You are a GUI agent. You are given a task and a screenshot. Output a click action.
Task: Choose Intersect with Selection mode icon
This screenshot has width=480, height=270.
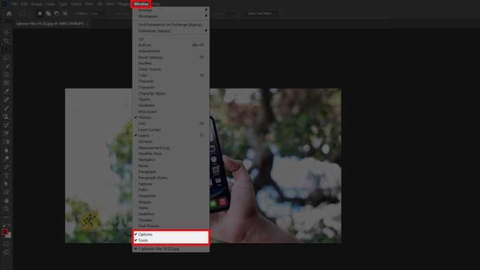click(65, 14)
